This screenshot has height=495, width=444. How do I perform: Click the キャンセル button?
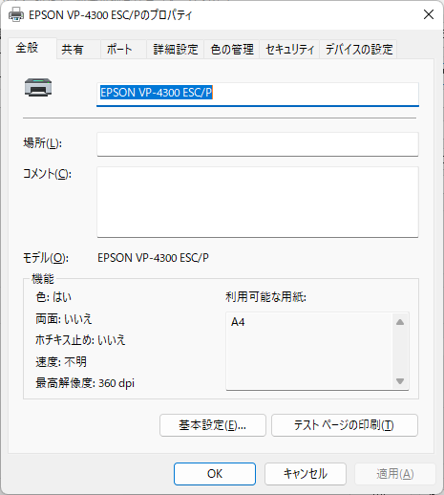tap(306, 474)
